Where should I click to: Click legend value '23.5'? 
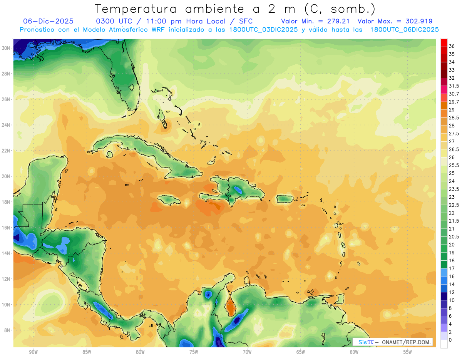[x=454, y=189]
